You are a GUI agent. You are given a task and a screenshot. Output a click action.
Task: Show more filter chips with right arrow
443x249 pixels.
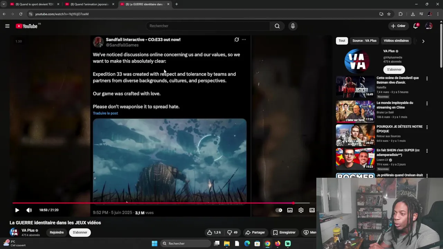click(423, 41)
